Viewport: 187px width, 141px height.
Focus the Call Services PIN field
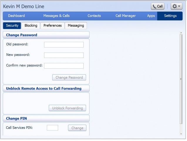pyautogui.click(x=53, y=128)
